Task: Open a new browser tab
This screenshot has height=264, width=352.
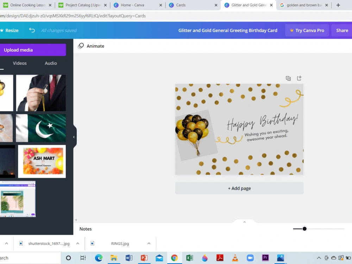Action: pyautogui.click(x=338, y=5)
